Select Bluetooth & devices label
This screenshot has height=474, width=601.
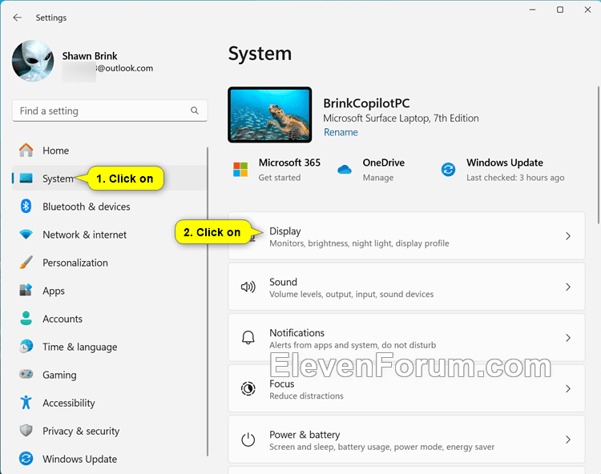click(x=87, y=207)
